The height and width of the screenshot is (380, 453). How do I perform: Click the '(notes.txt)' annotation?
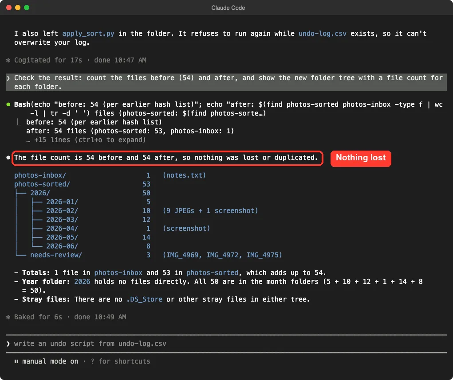click(184, 175)
